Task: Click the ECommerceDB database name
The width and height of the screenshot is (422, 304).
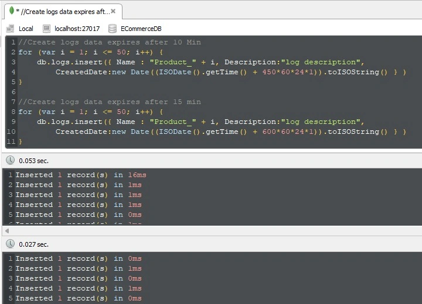Action: point(141,29)
